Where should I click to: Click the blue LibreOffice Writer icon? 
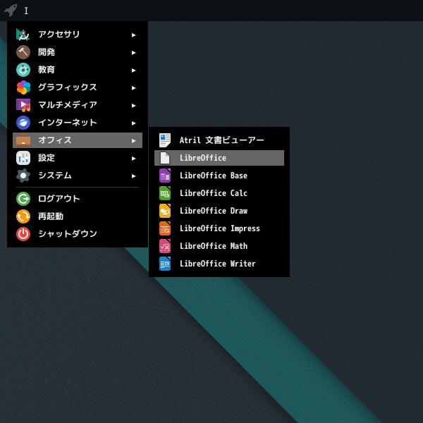[165, 264]
